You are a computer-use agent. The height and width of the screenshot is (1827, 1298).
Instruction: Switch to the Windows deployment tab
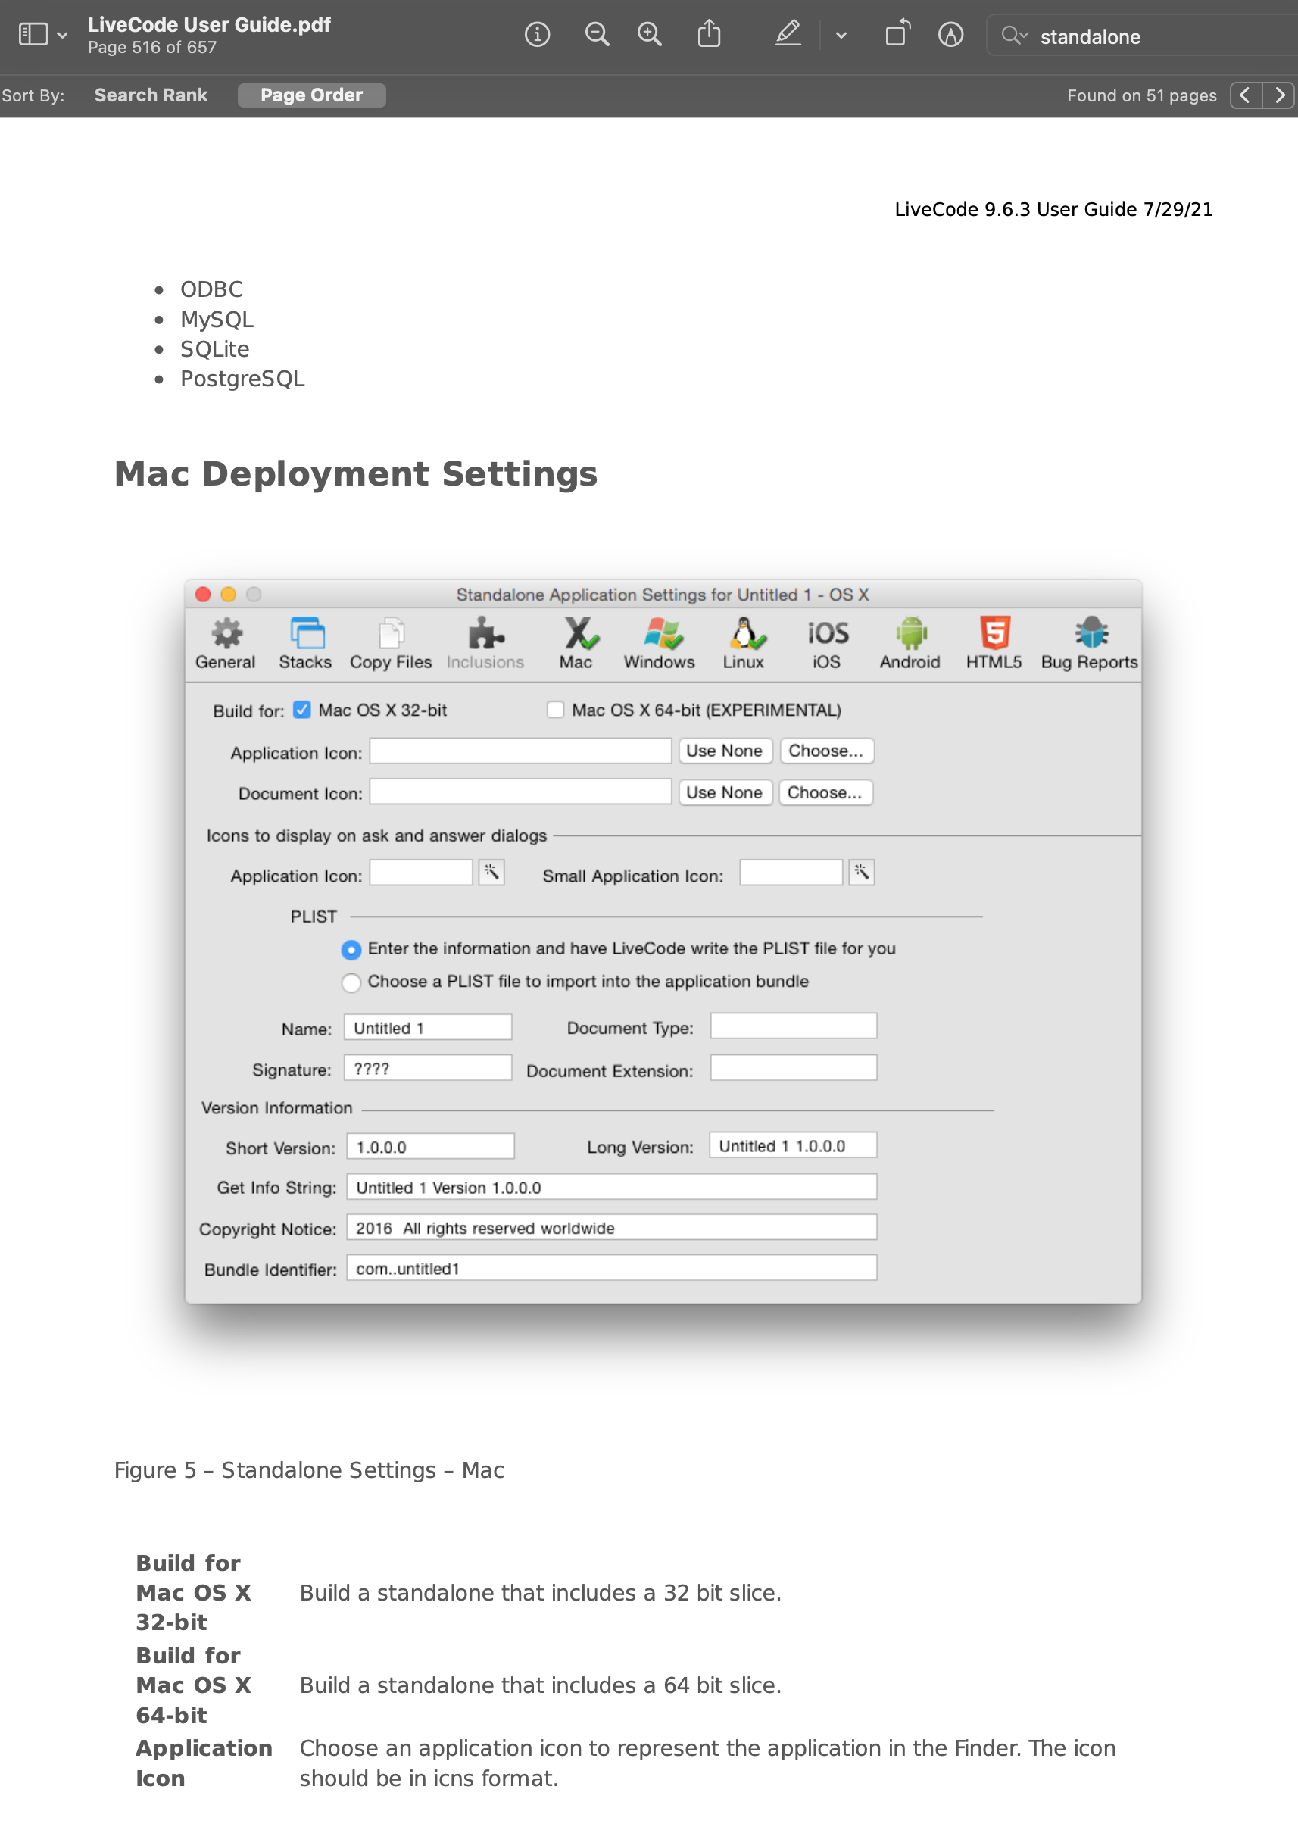click(x=660, y=643)
